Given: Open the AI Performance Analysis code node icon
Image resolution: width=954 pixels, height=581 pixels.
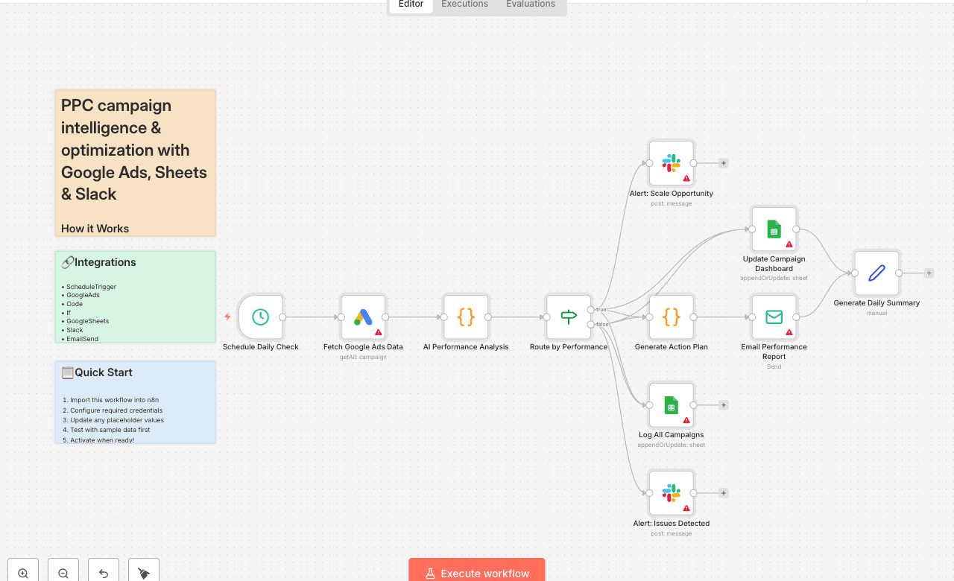Looking at the screenshot, I should (x=465, y=317).
